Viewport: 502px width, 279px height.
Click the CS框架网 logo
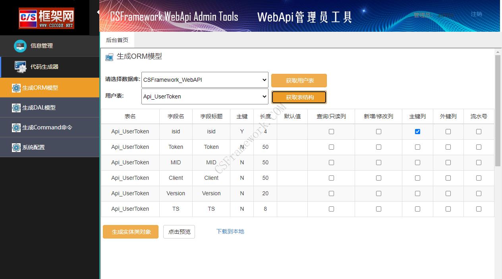point(46,18)
